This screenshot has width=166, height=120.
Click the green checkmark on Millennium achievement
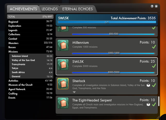pyautogui.click(x=154, y=47)
